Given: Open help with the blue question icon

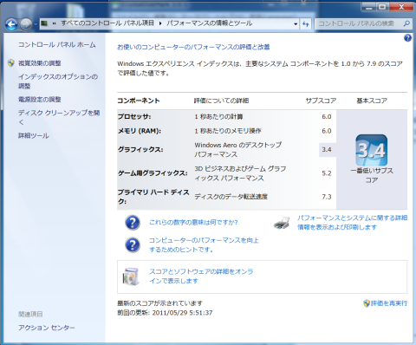Looking at the screenshot, I should [407, 38].
